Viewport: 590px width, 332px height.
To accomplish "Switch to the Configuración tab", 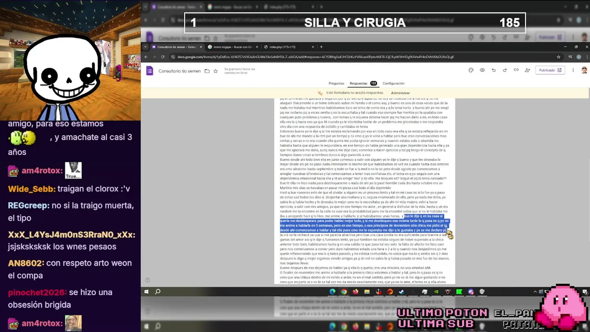I will 393,83.
